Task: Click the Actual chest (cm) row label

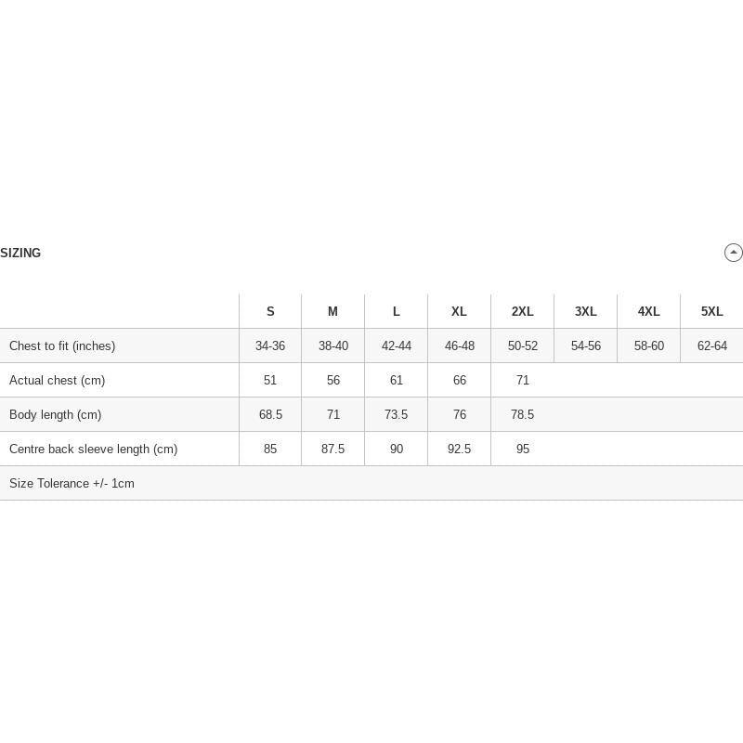Action: 57,381
